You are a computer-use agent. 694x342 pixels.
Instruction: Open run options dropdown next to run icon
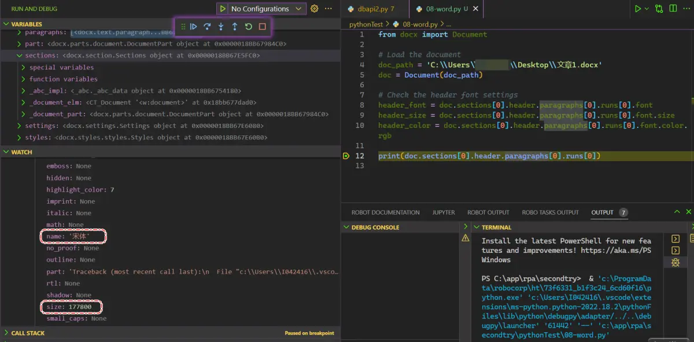pos(646,9)
